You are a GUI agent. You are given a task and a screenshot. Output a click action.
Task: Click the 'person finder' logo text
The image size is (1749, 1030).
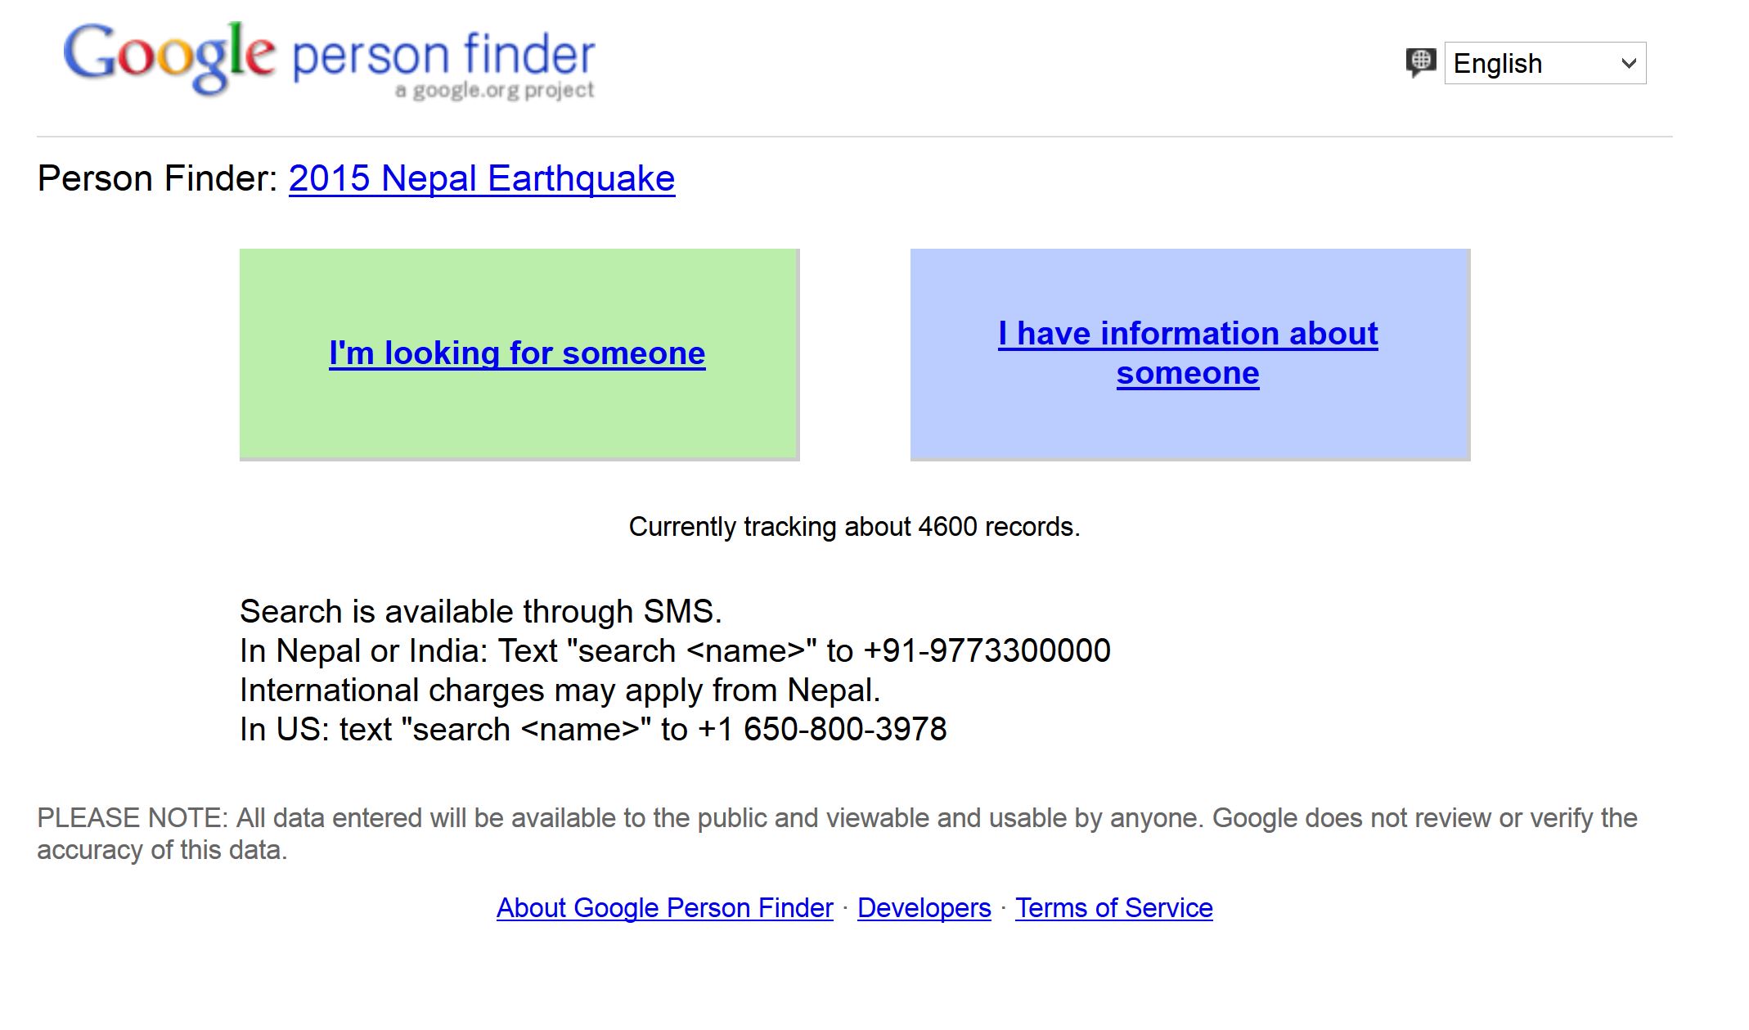(x=443, y=55)
